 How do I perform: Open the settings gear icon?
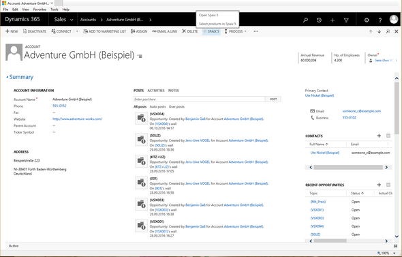(x=367, y=20)
